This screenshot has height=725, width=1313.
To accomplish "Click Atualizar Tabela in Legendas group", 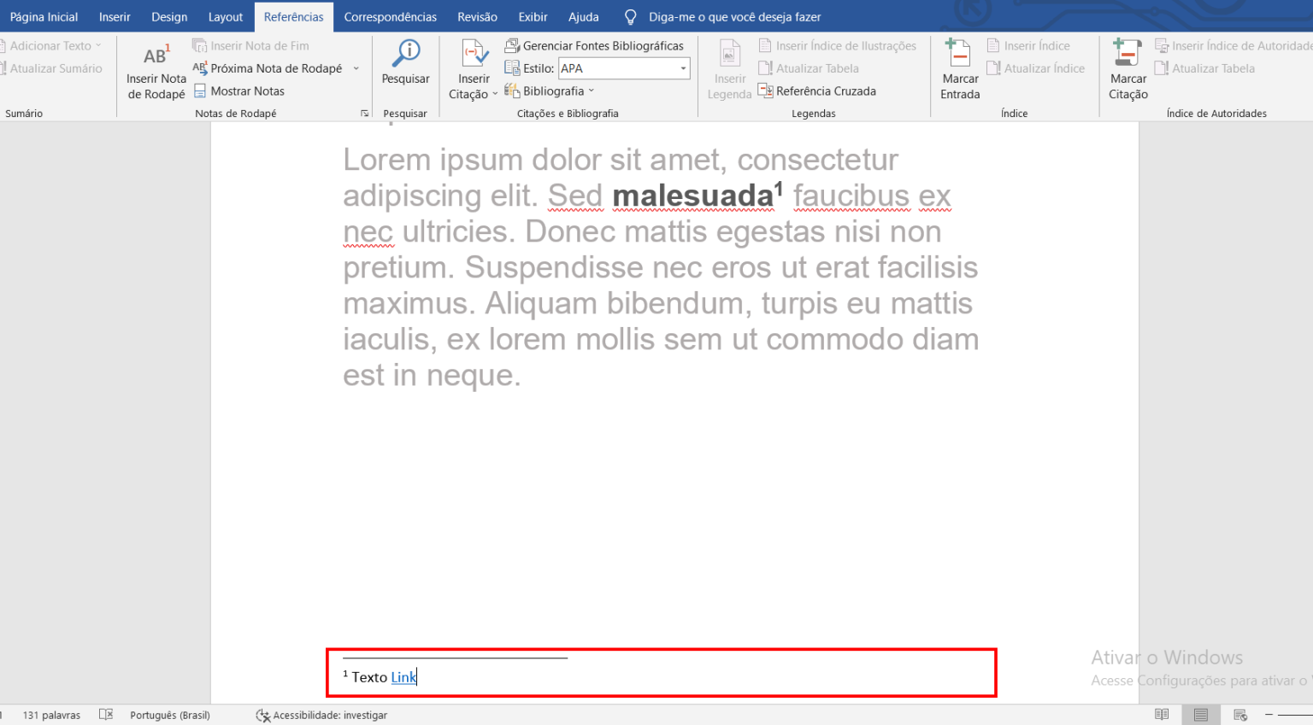I will 809,68.
